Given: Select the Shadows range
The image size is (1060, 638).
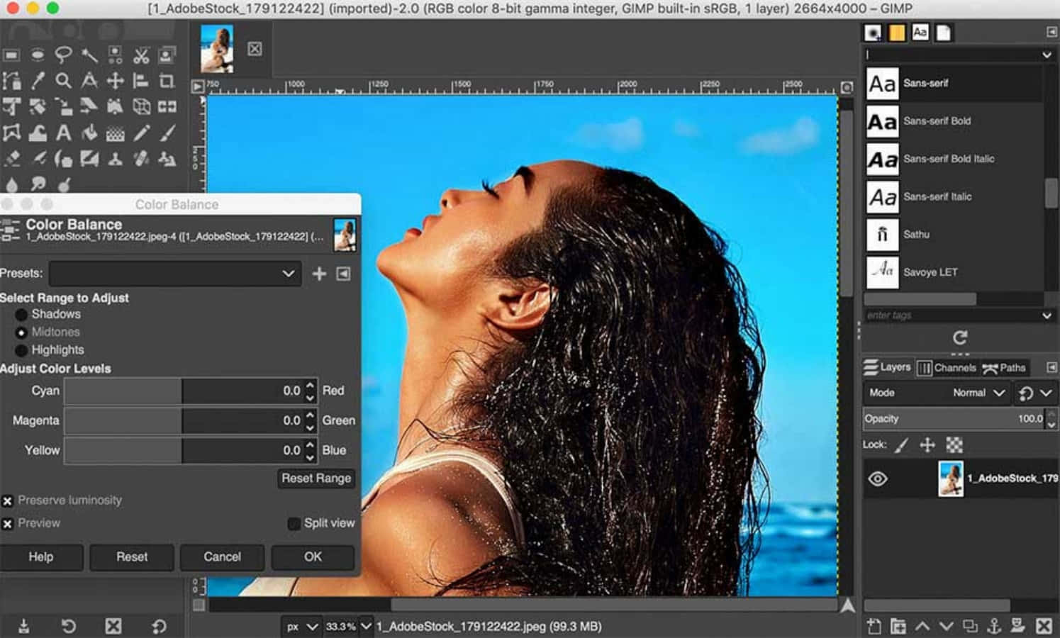Looking at the screenshot, I should (21, 314).
